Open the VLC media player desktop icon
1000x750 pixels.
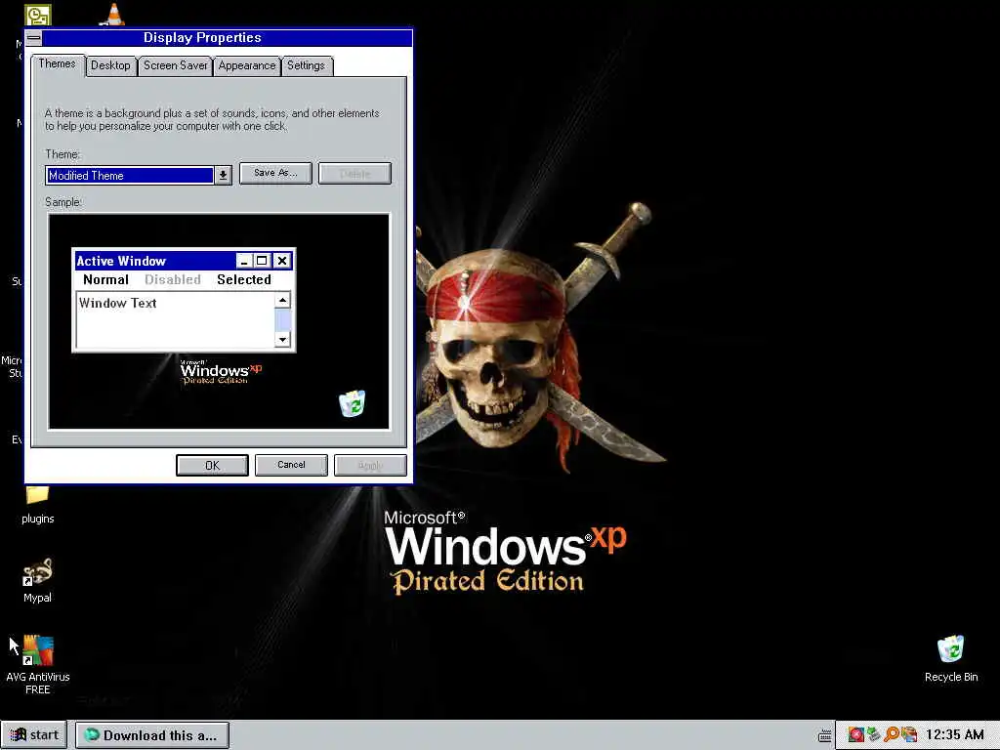[x=112, y=14]
